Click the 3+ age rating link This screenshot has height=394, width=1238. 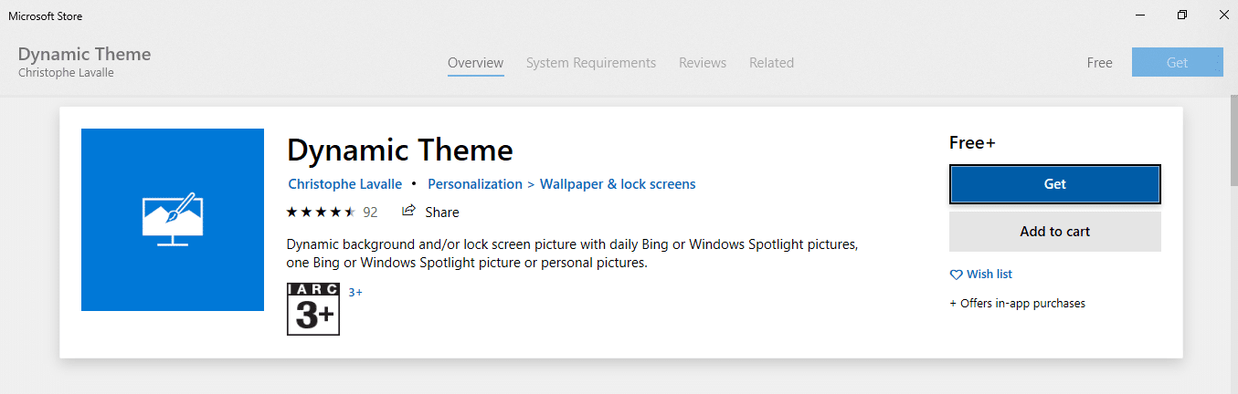click(355, 292)
